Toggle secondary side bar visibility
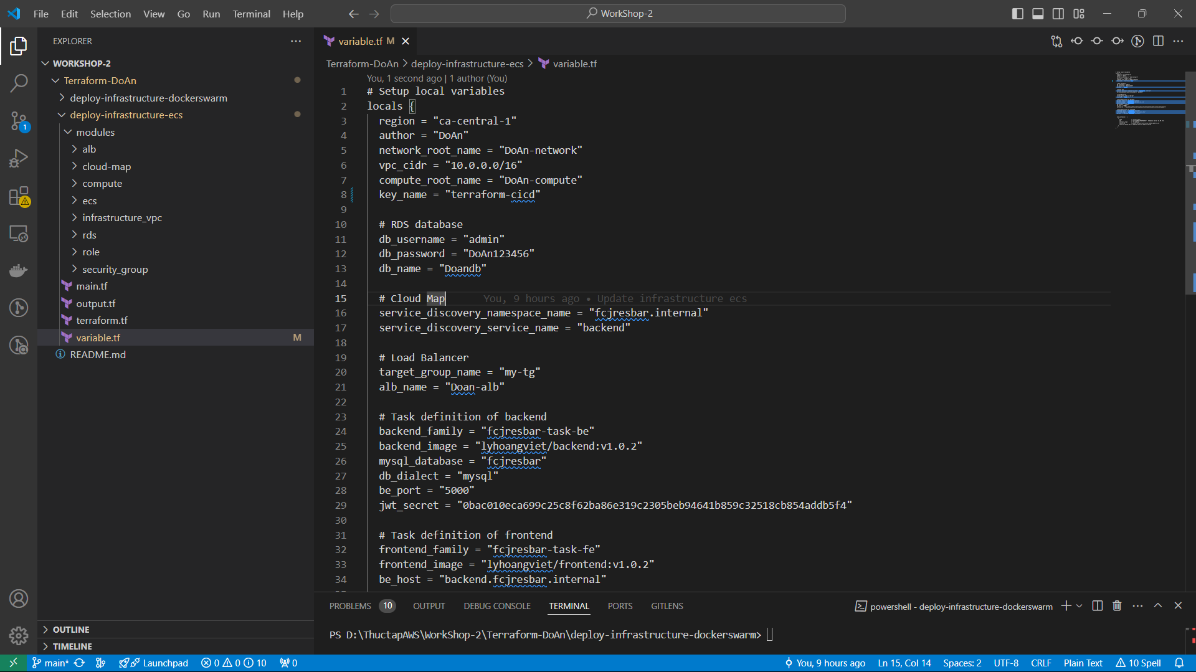The width and height of the screenshot is (1196, 672). [x=1058, y=14]
